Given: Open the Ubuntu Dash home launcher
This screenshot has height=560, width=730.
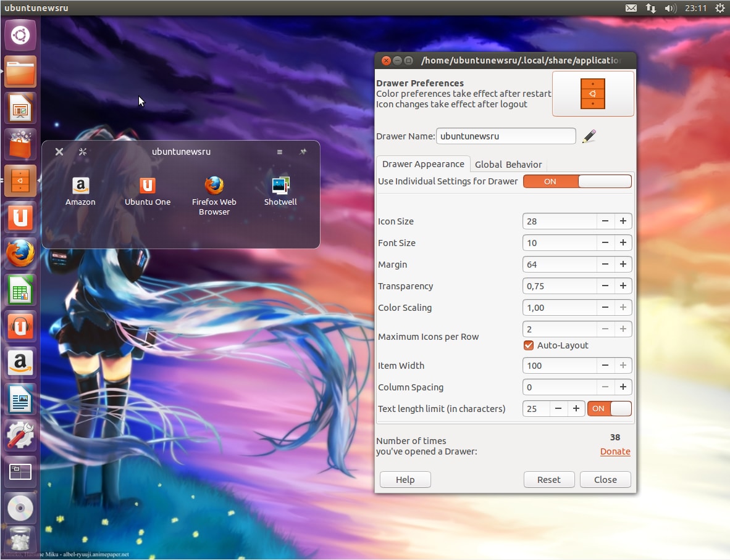Looking at the screenshot, I should click(20, 35).
